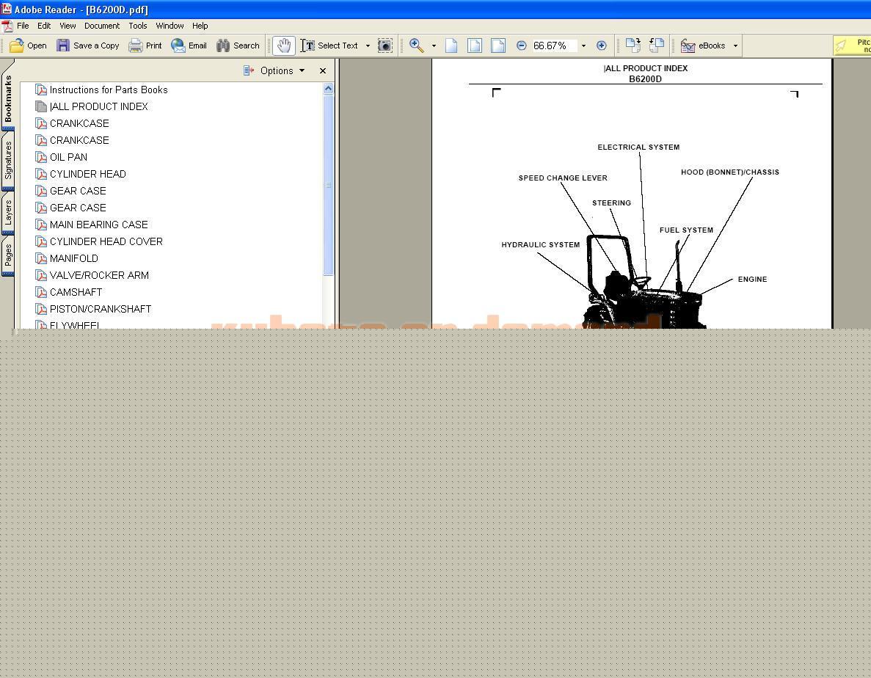Click the Options panel icon

pos(249,70)
